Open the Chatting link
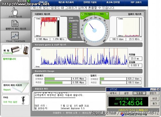This screenshot has width=161, height=117. pyautogui.click(x=8, y=53)
